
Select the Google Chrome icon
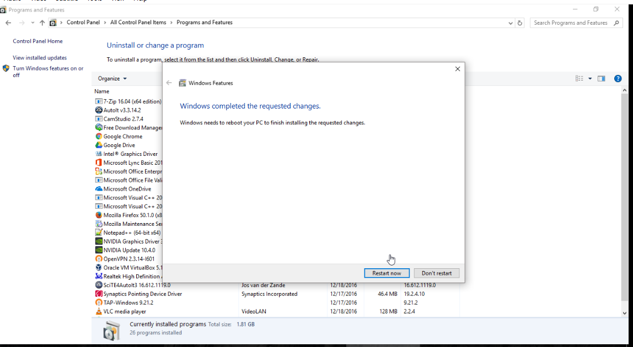[x=99, y=137]
